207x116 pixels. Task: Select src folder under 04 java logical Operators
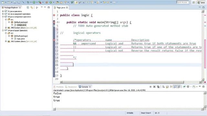point(12,33)
